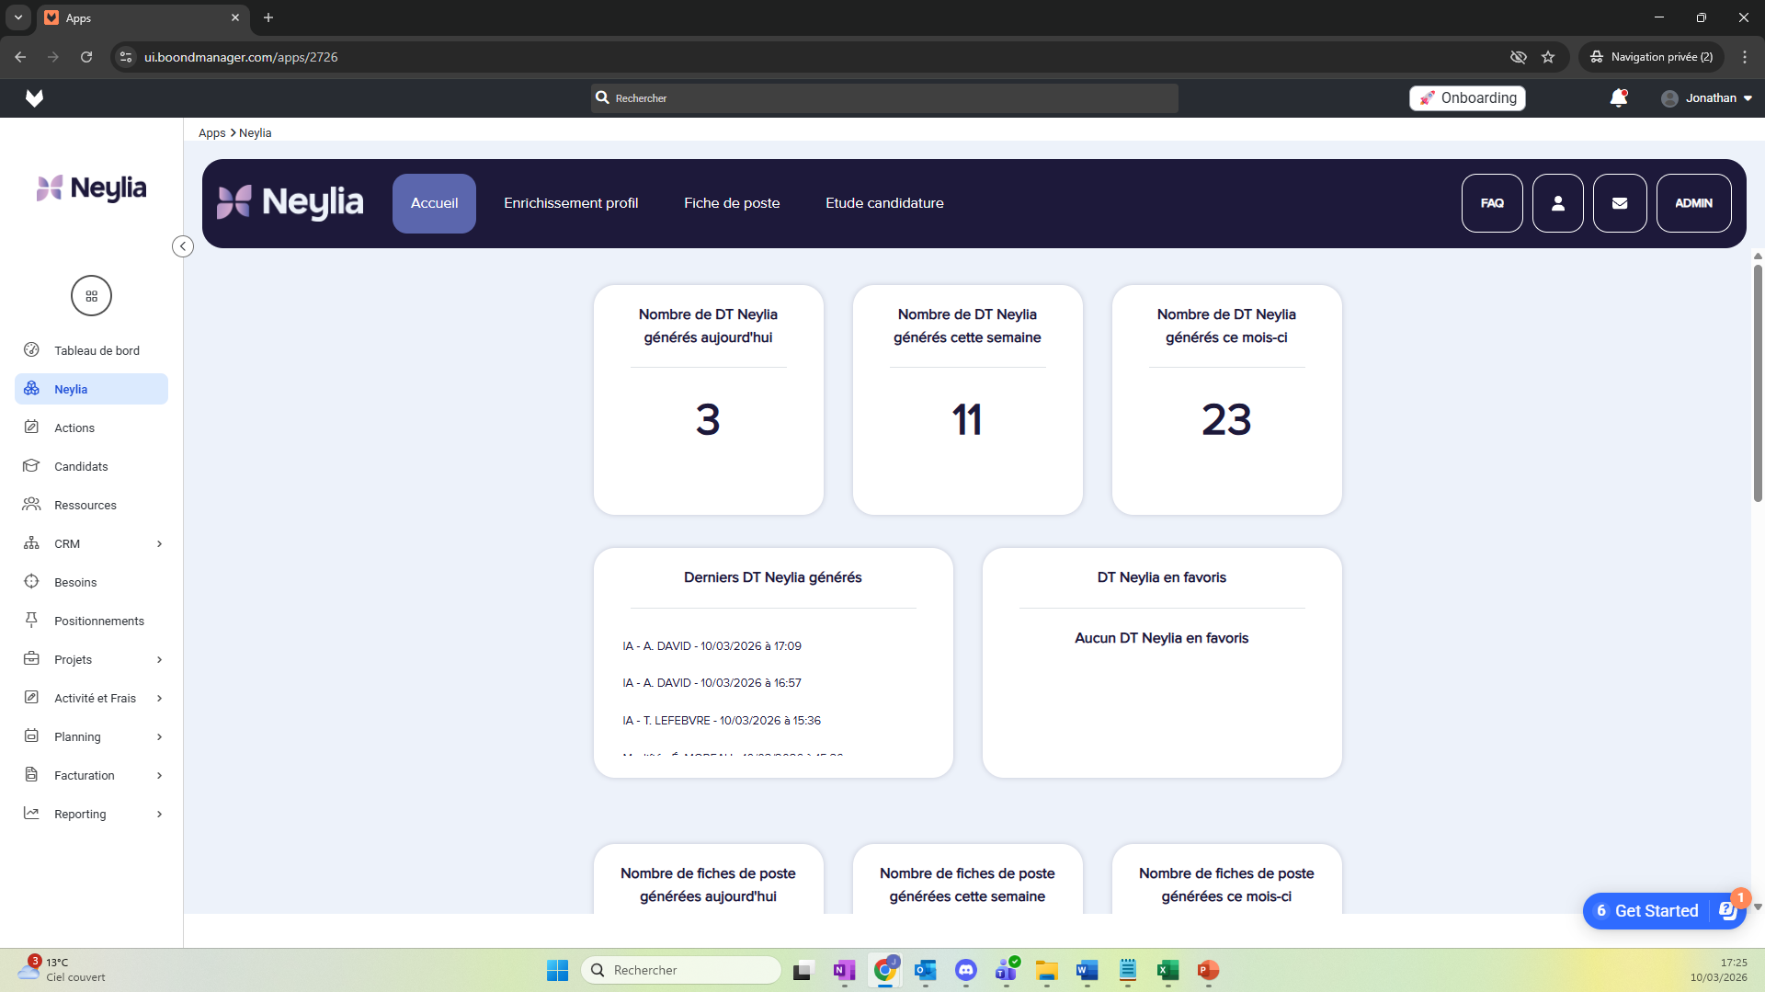
Task: Click the round apps grid icon in sidebar
Action: coord(91,296)
